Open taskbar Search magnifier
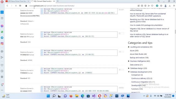The image size is (176, 99). pyautogui.click(x=54, y=96)
